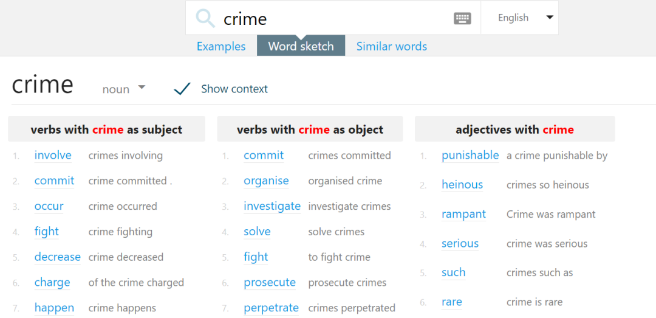Open the 'decrease' verb link
This screenshot has width=656, height=318.
(x=57, y=257)
